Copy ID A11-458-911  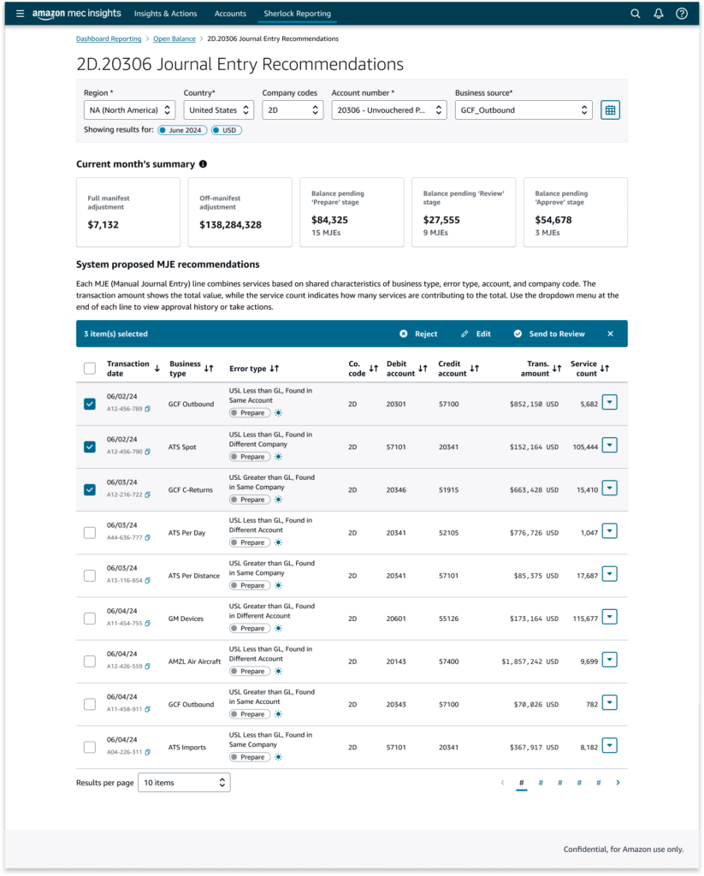(x=147, y=709)
